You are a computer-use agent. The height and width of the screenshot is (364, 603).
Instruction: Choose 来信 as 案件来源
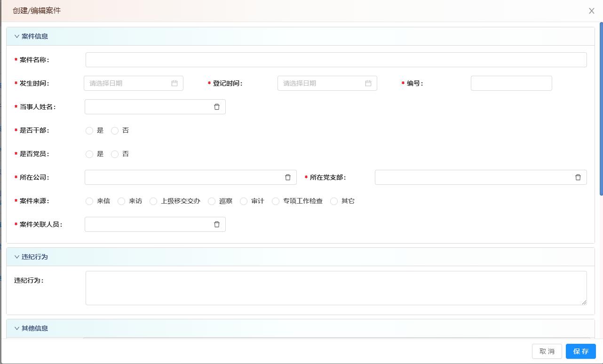coord(89,201)
